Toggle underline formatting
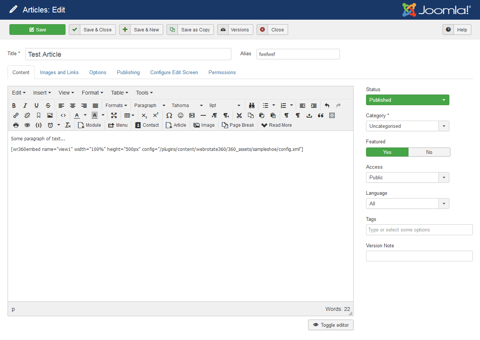The image size is (480, 340). tap(37, 106)
